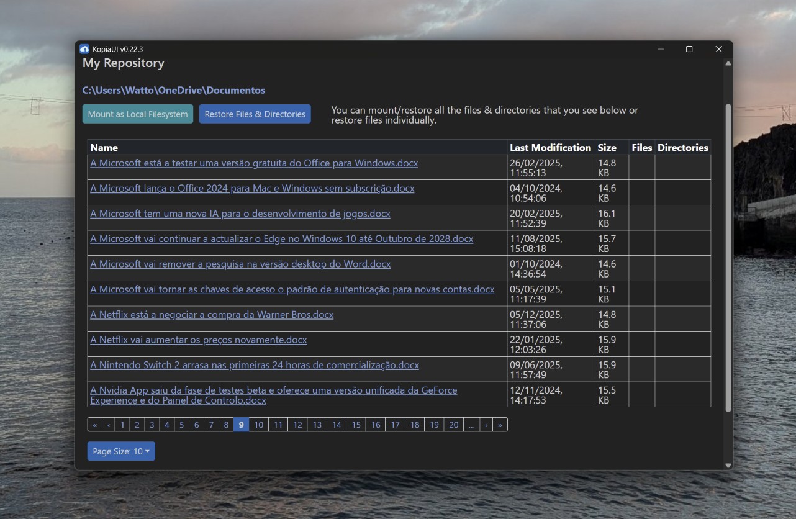Click the vertical scrollbar thumb

tap(728, 258)
